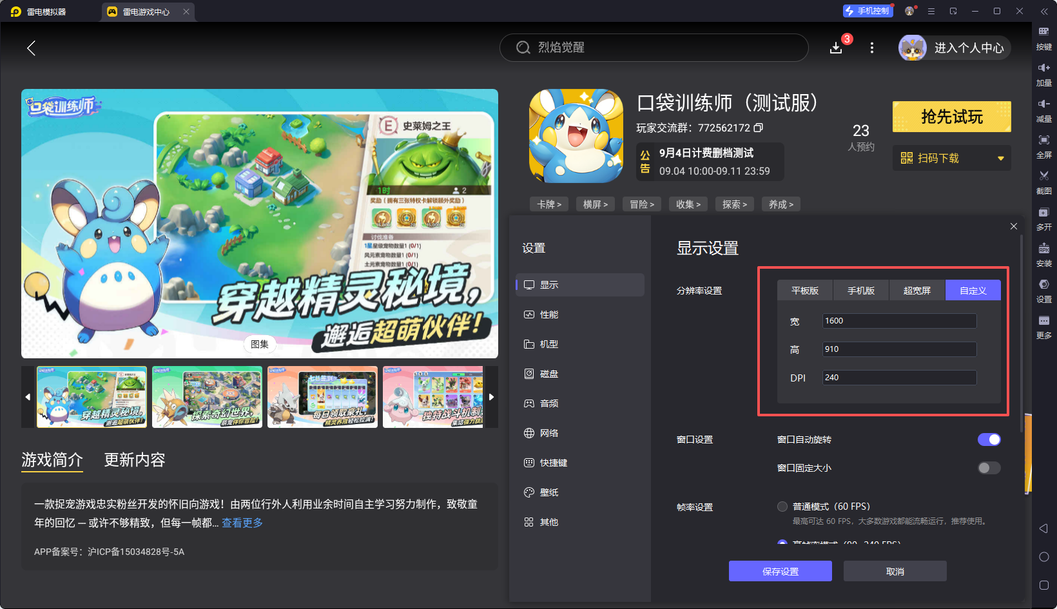Open 显示 settings section
Screen dimensions: 1057x609
tap(580, 285)
